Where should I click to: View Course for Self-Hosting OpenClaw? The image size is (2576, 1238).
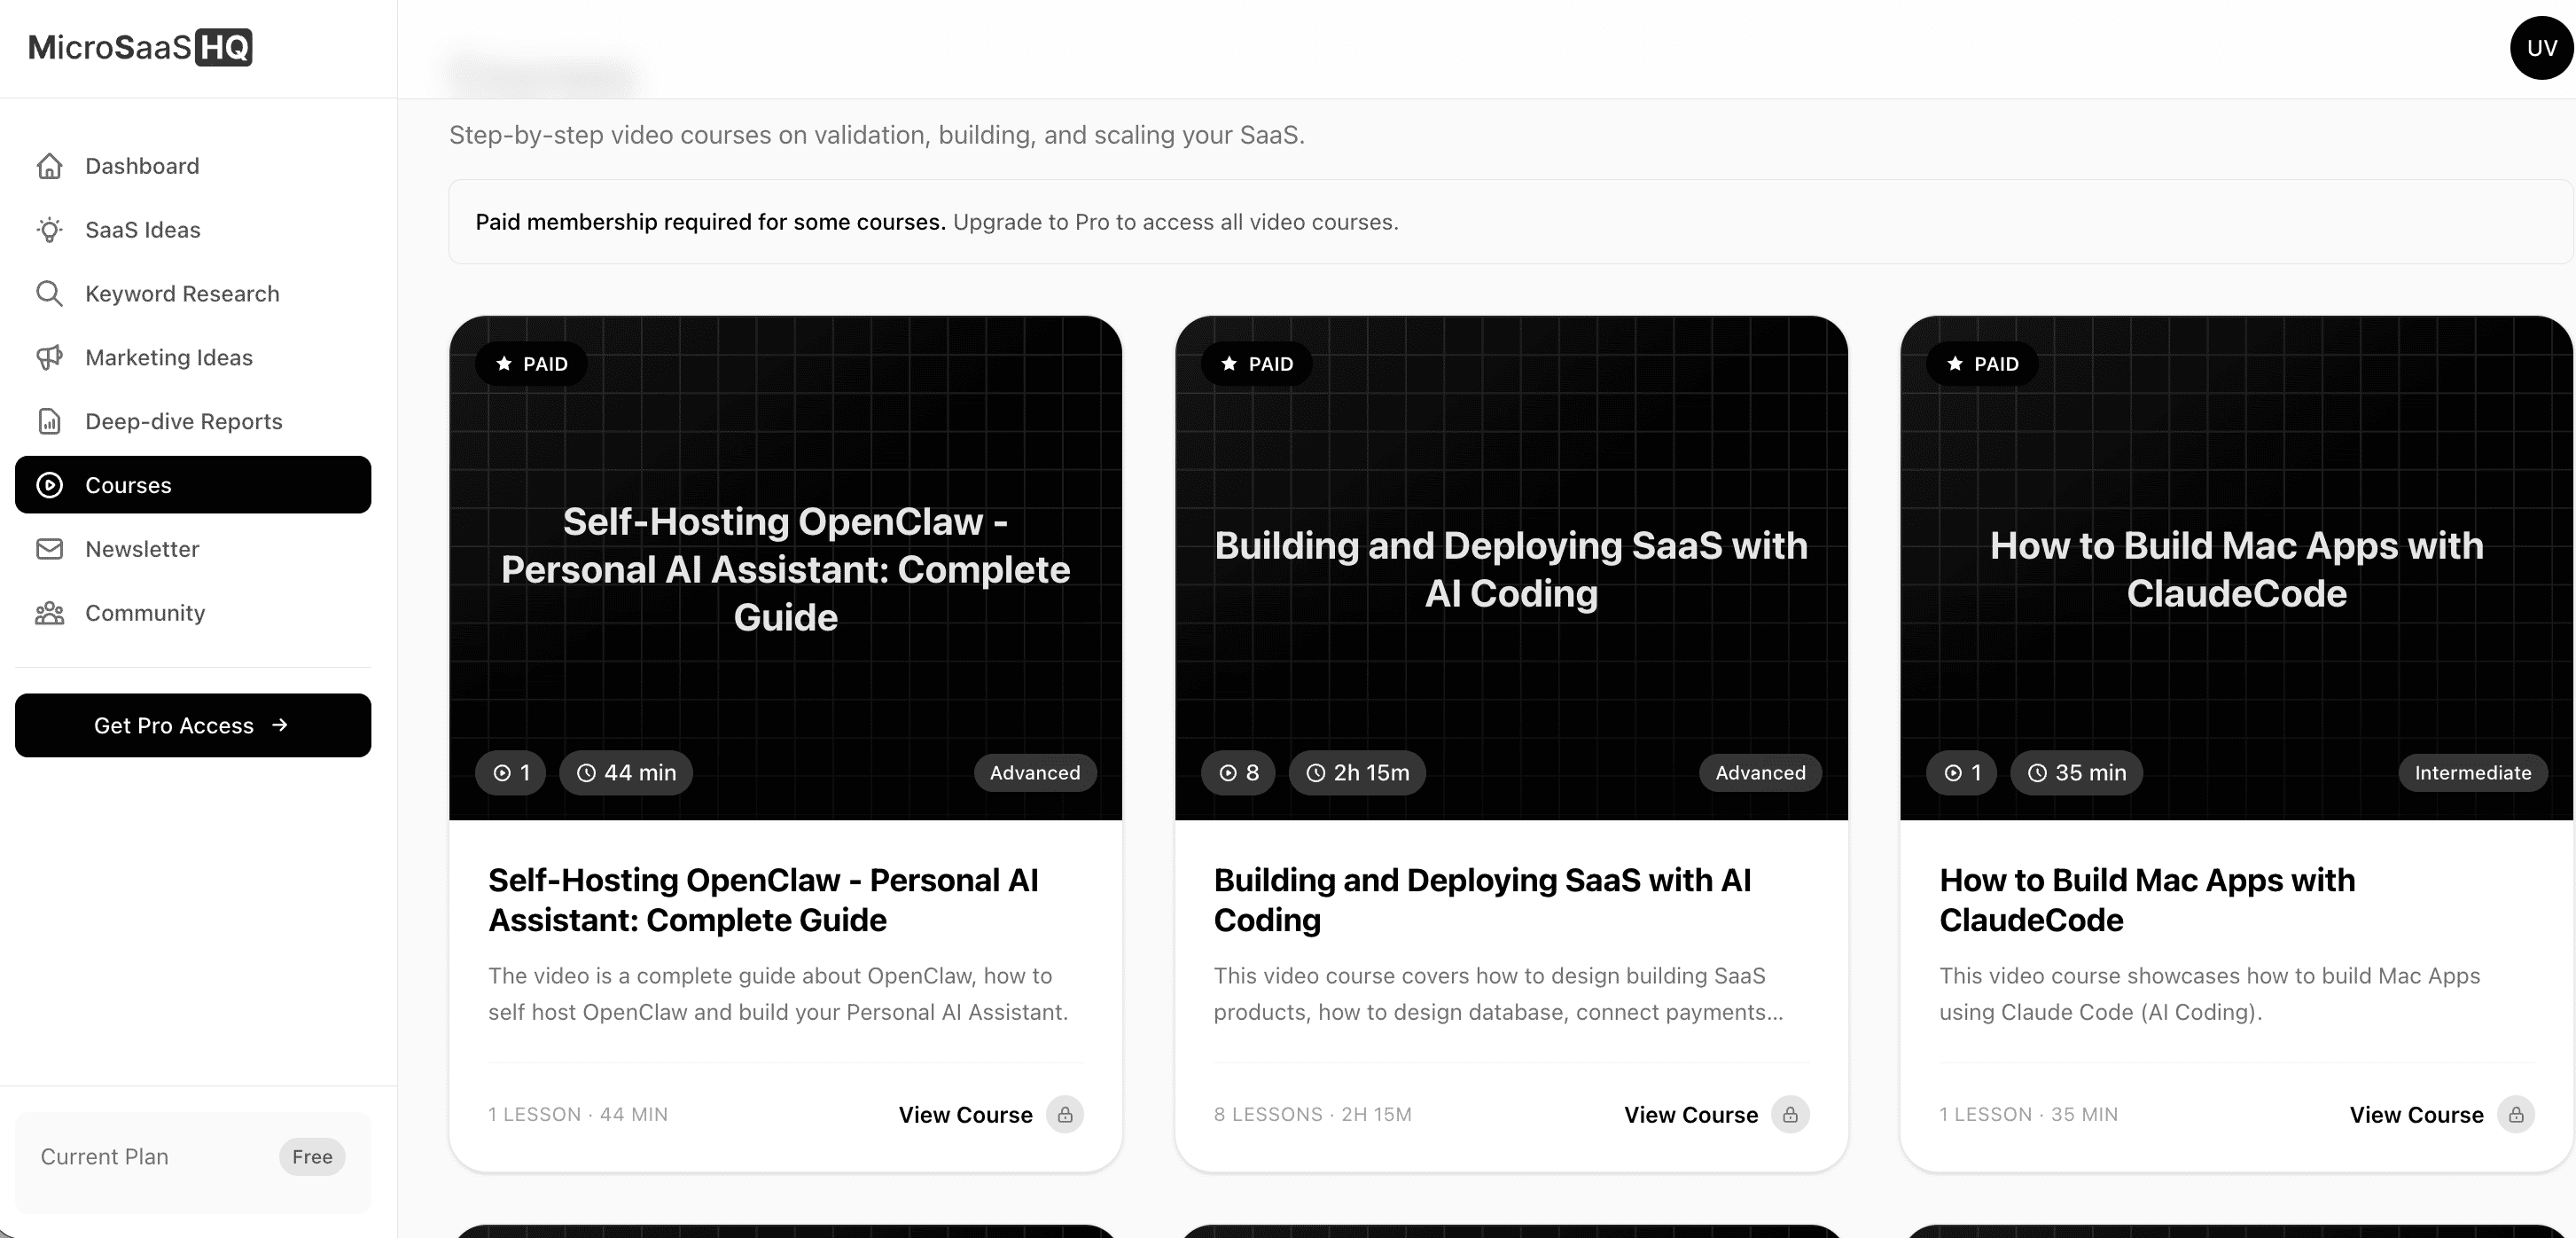coord(965,1114)
